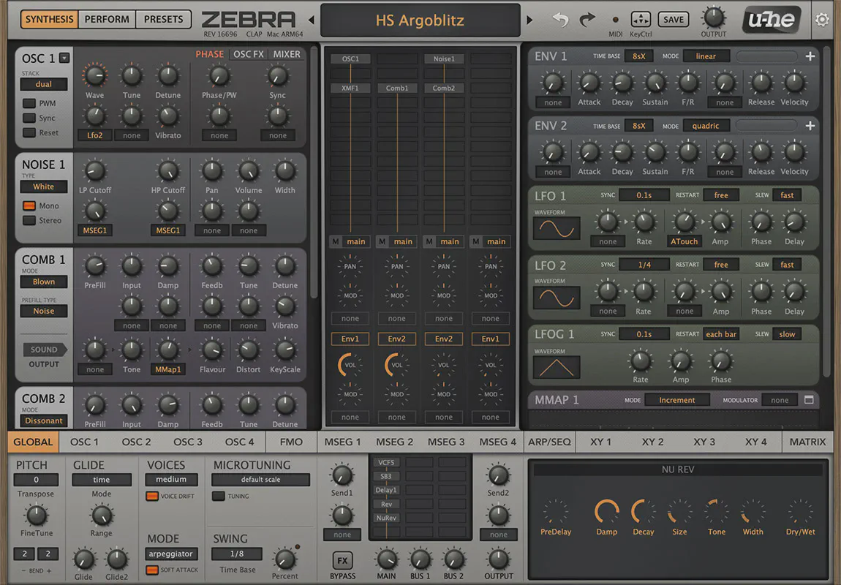Open the ARP/SEQ tab
This screenshot has width=841, height=585.
tap(548, 442)
